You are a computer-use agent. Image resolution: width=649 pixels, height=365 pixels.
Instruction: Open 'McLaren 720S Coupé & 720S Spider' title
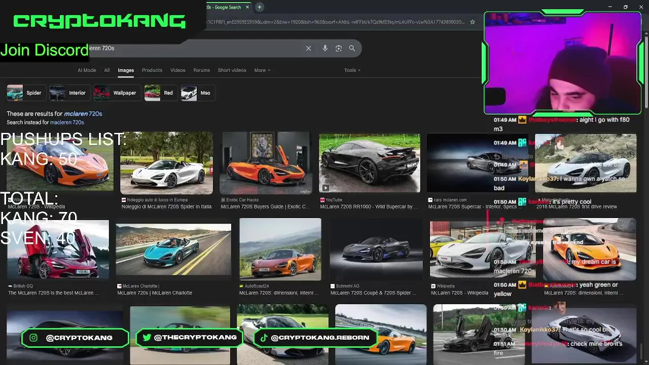(x=374, y=293)
